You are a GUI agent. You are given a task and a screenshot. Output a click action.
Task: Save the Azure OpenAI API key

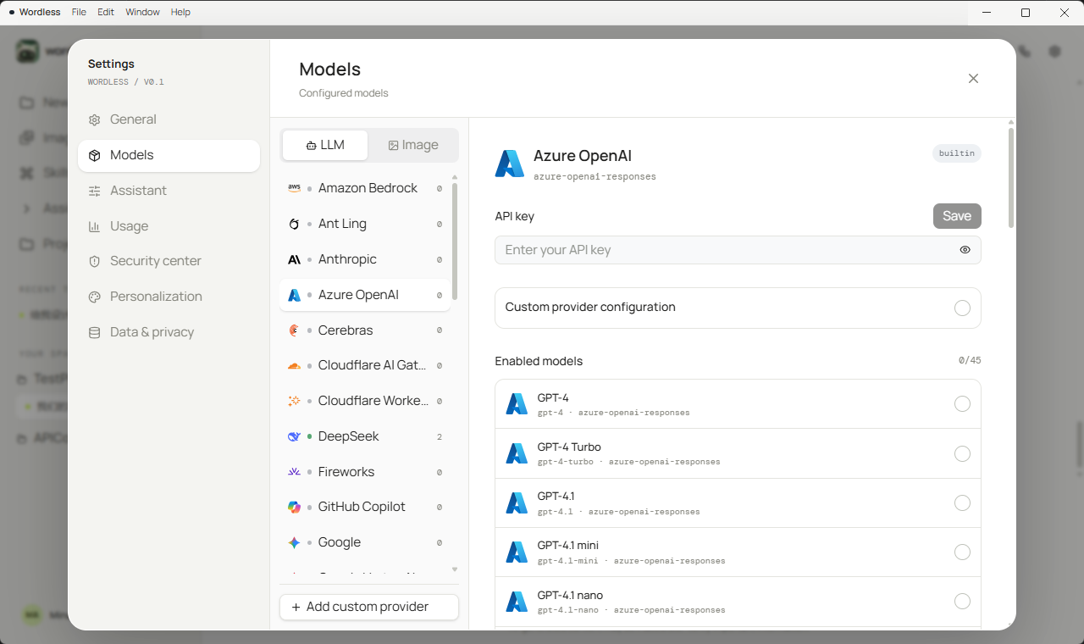[x=957, y=216]
